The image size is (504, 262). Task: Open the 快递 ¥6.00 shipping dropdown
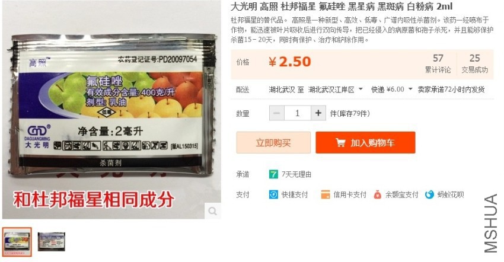point(410,89)
